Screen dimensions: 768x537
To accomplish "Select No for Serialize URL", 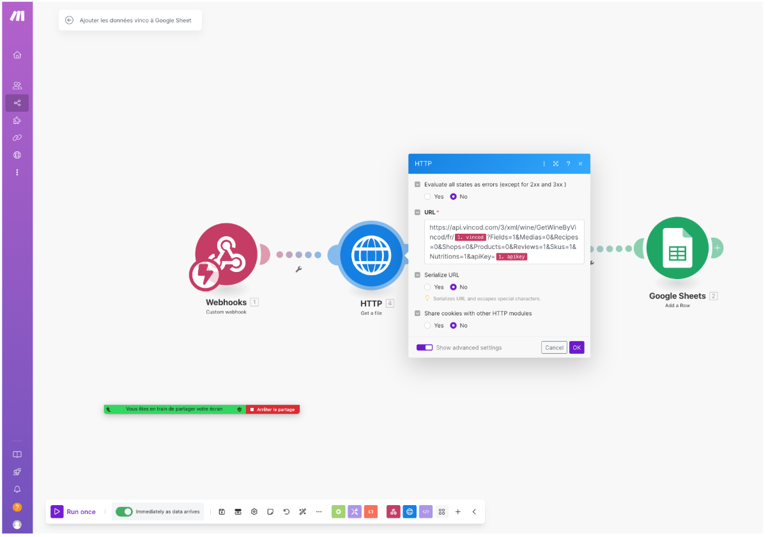I will (454, 287).
